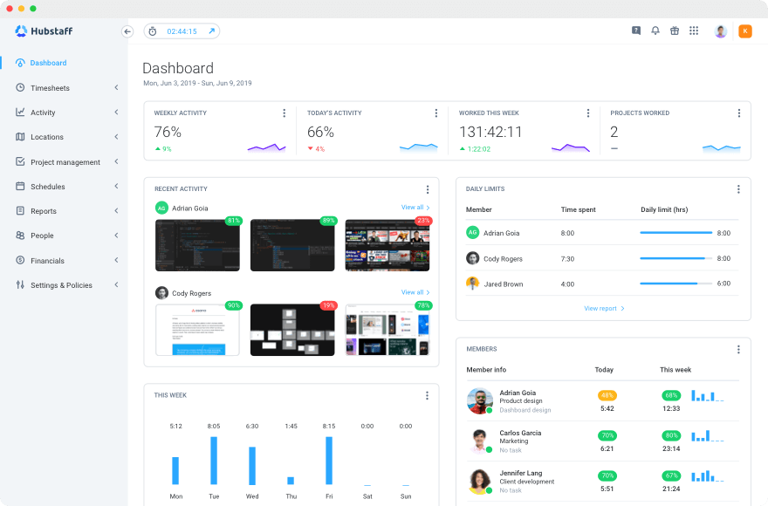768x506 pixels.
Task: Click Adrian Goia's green status indicator
Action: tap(488, 410)
